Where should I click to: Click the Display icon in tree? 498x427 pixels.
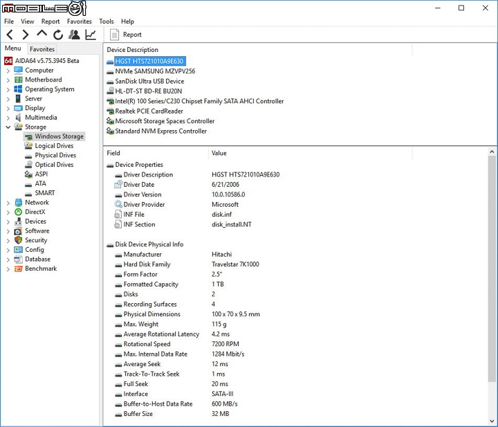[x=19, y=108]
